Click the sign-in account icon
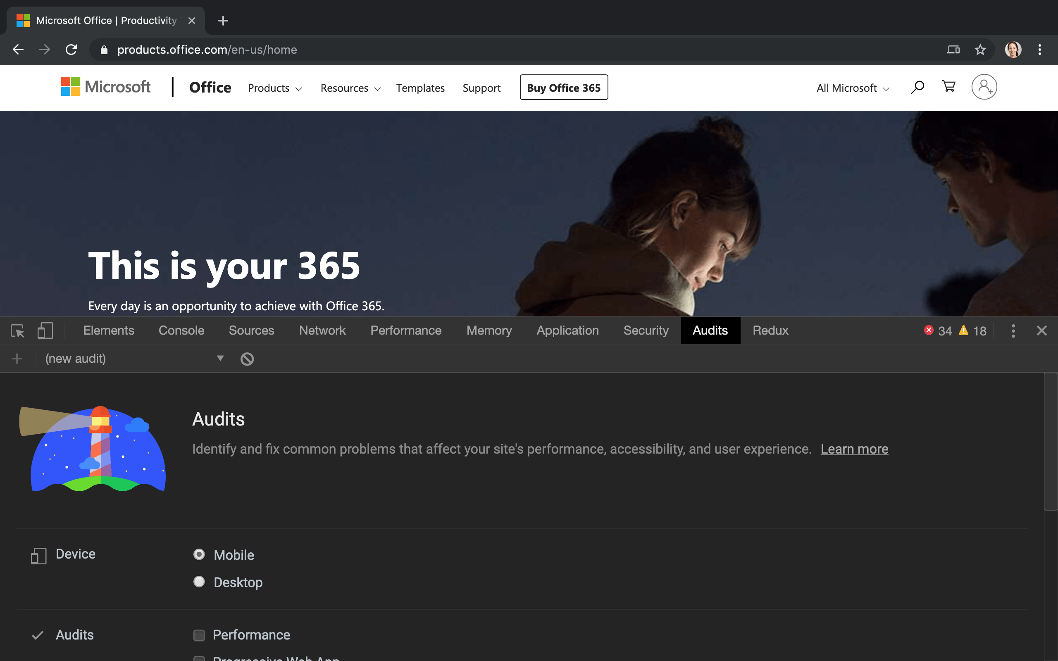Viewport: 1058px width, 661px height. [984, 87]
